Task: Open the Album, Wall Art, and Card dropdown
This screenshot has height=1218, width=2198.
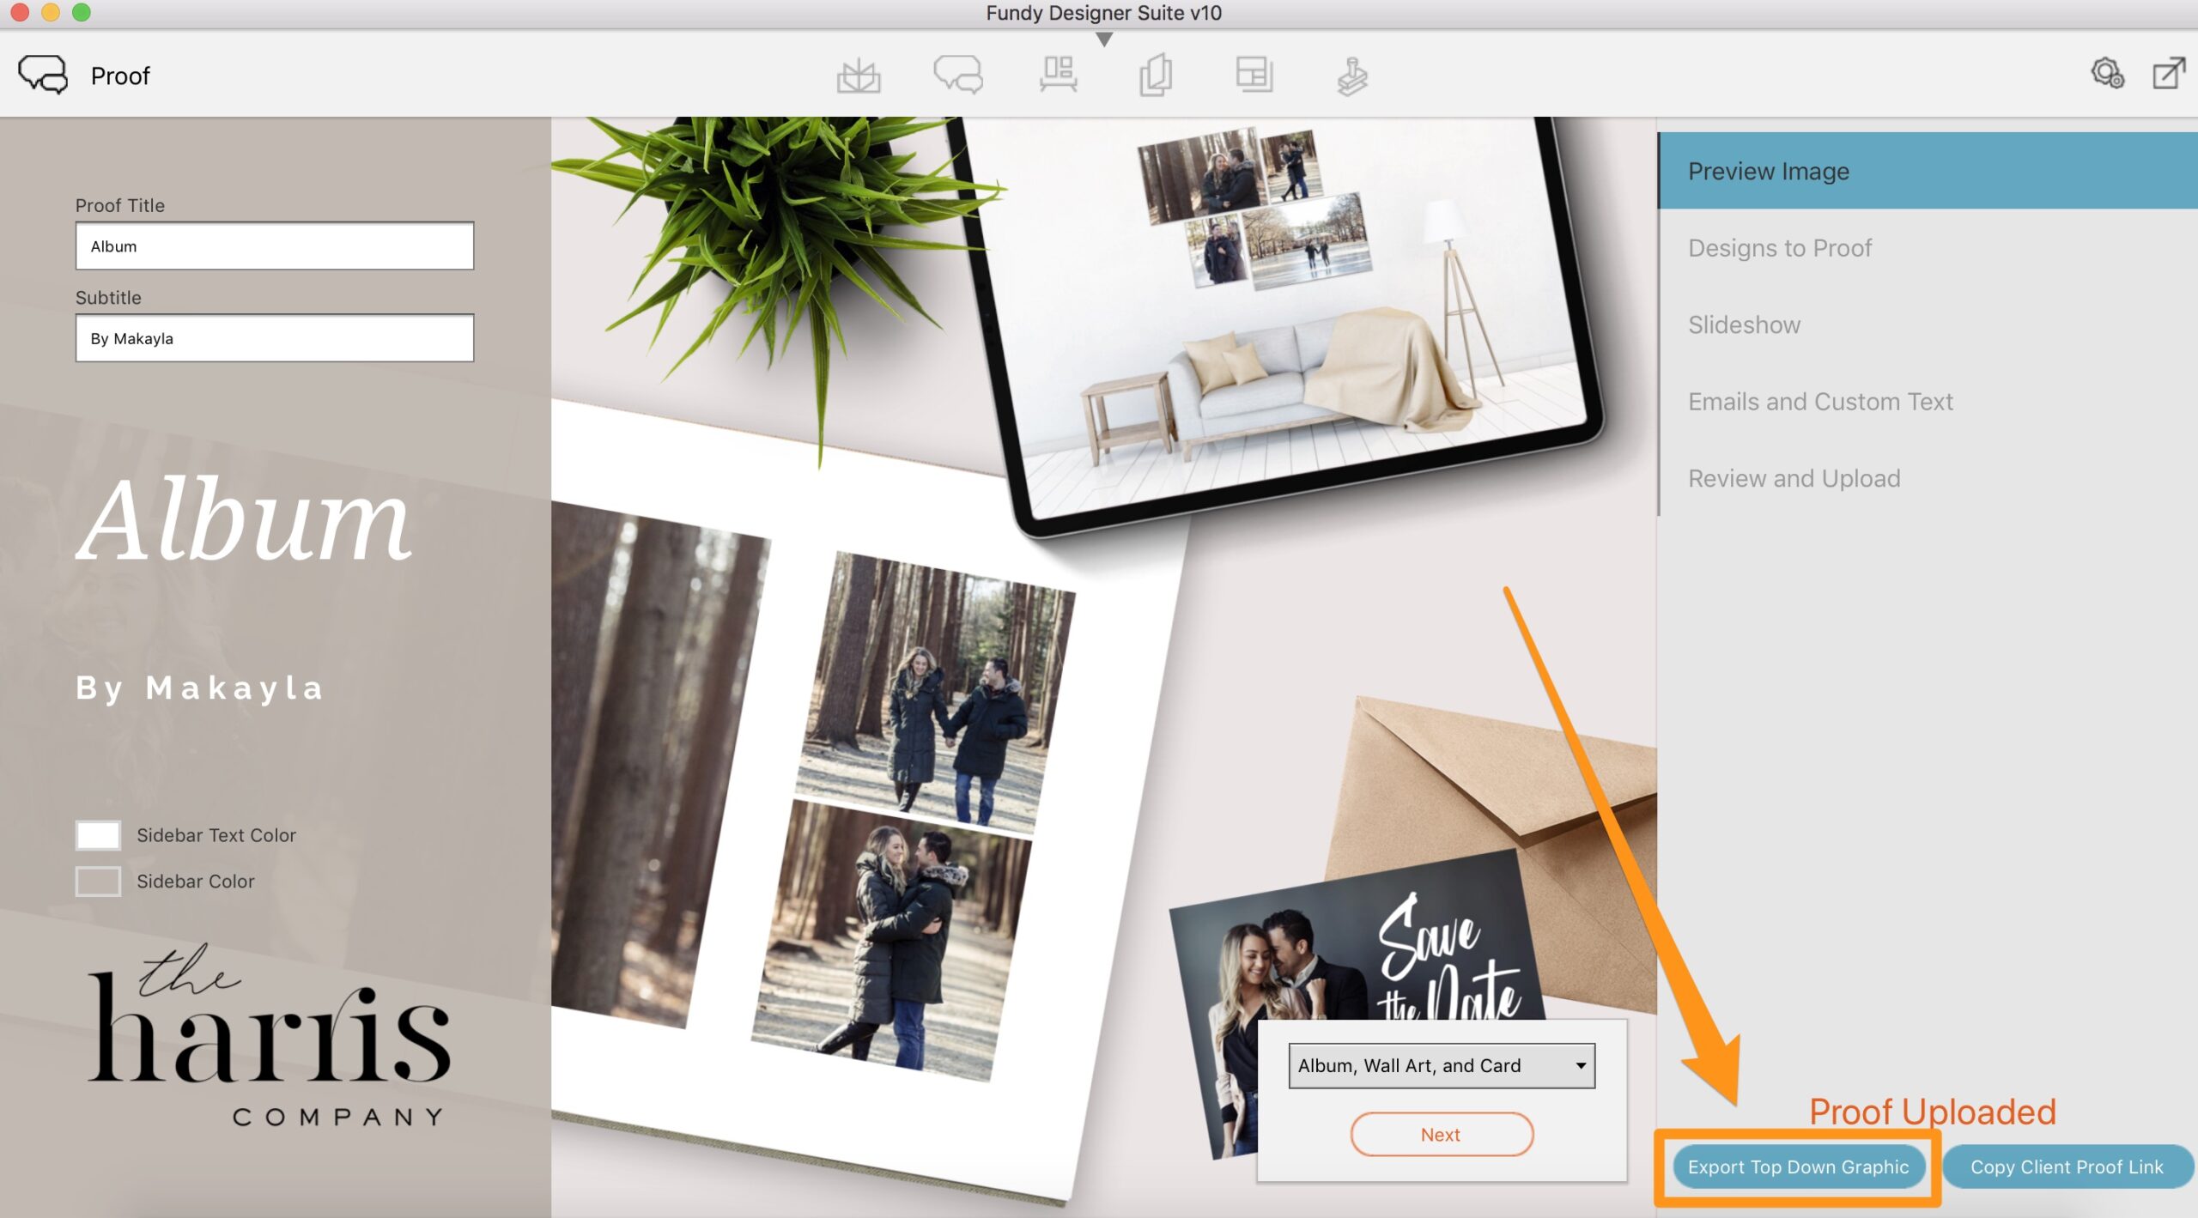Action: (x=1442, y=1065)
